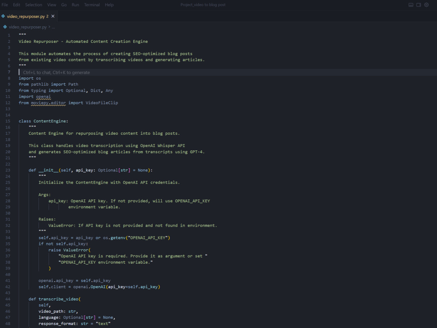The width and height of the screenshot is (437, 328).
Task: Click the 'transcribe_video' function name
Action: (58, 299)
